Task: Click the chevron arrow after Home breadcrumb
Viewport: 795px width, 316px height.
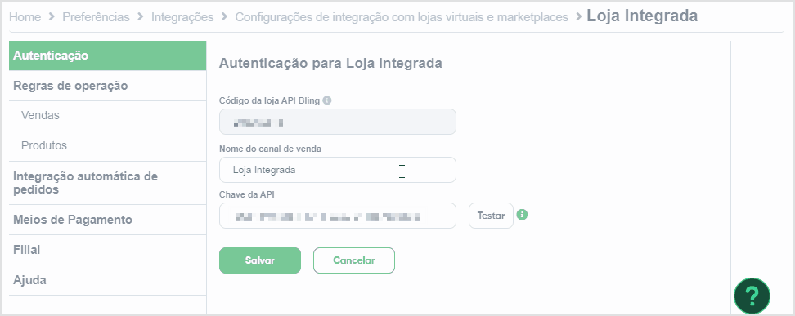Action: 52,16
